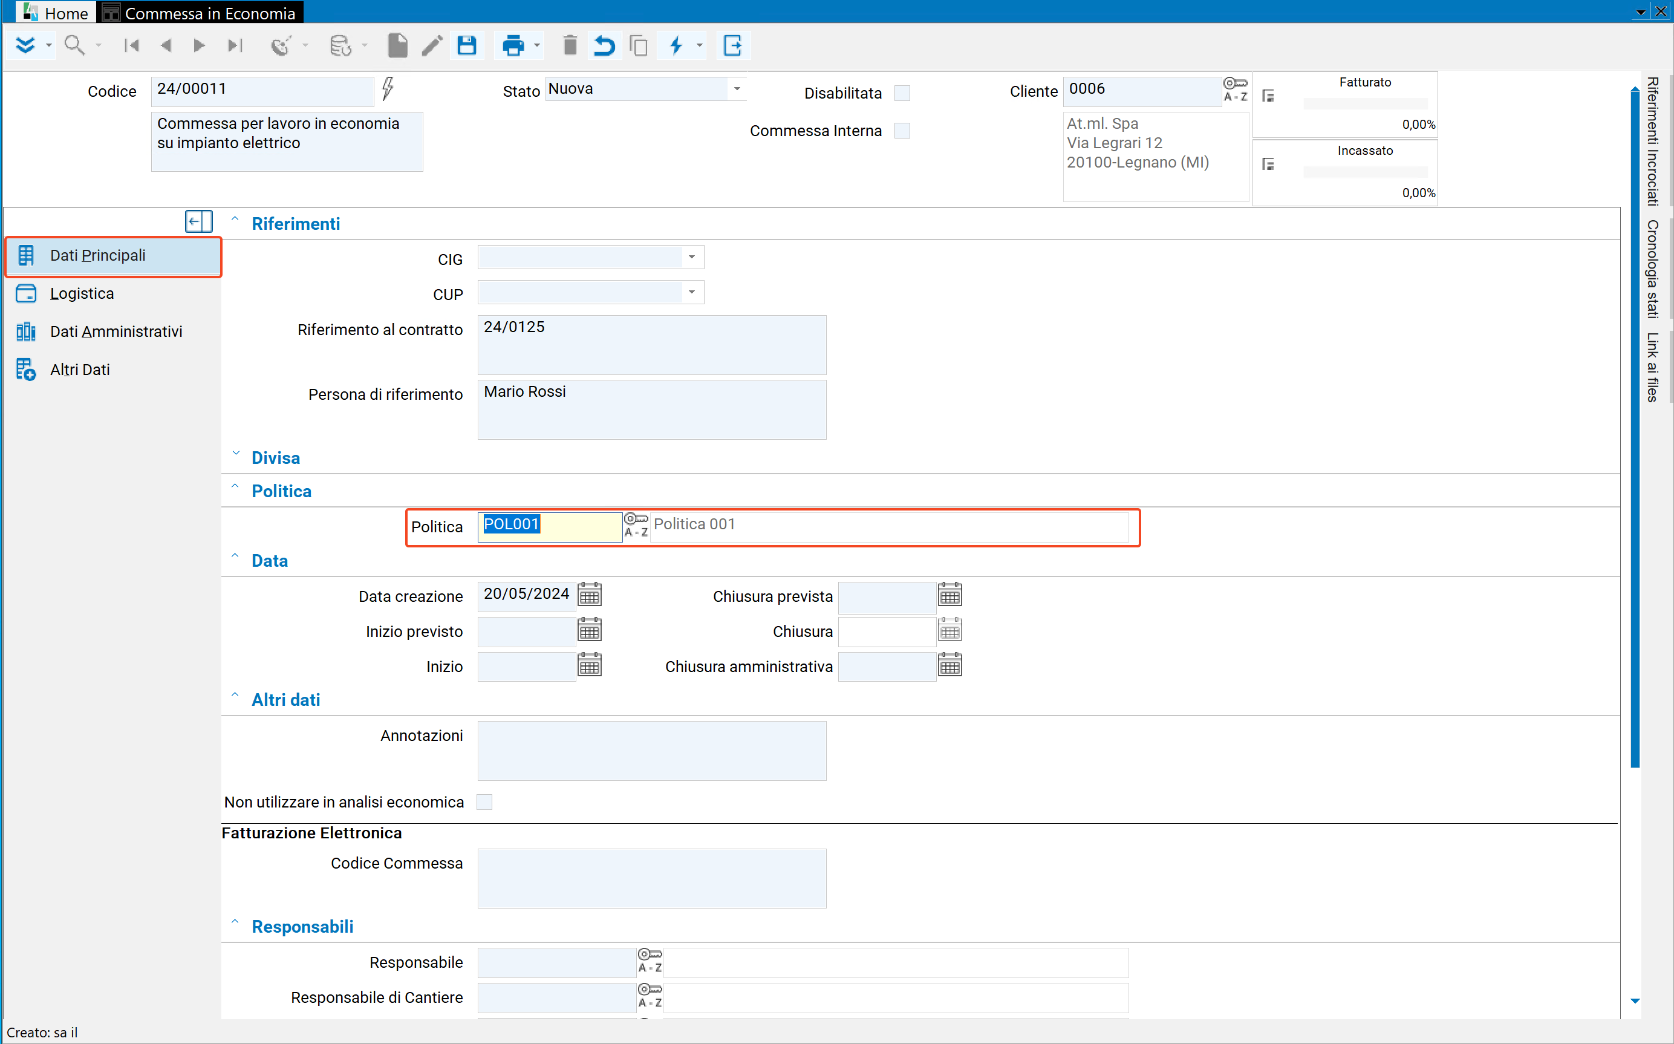Exit the form with the door icon
This screenshot has width=1674, height=1044.
(x=732, y=45)
